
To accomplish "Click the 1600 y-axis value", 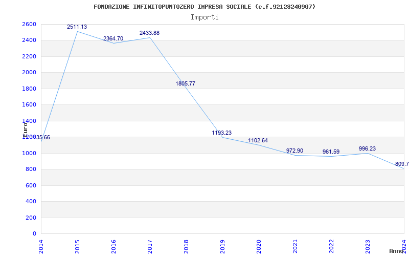I will tap(29, 105).
